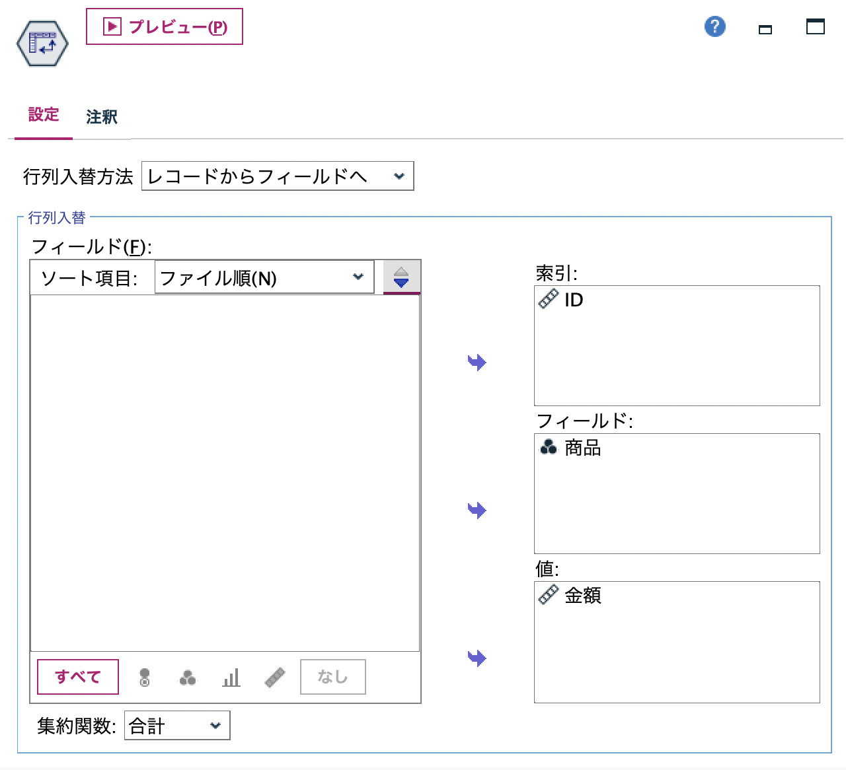Screen dimensions: 846x770
Task: Click the blue arrow beside 索引 list
Action: tap(475, 361)
